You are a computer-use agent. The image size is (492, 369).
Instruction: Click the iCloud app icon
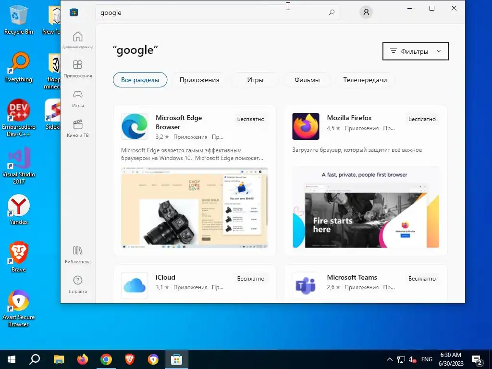(x=135, y=285)
